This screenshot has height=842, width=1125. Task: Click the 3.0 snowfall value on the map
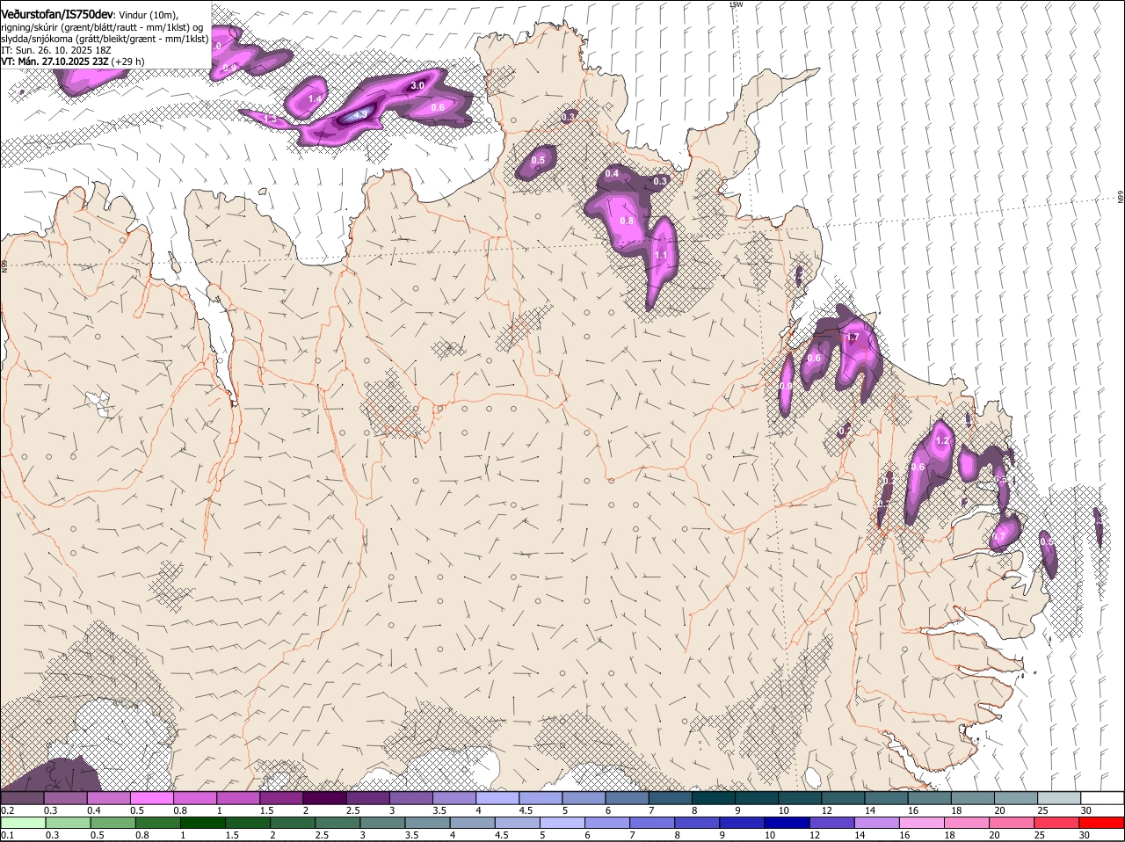[x=417, y=85]
